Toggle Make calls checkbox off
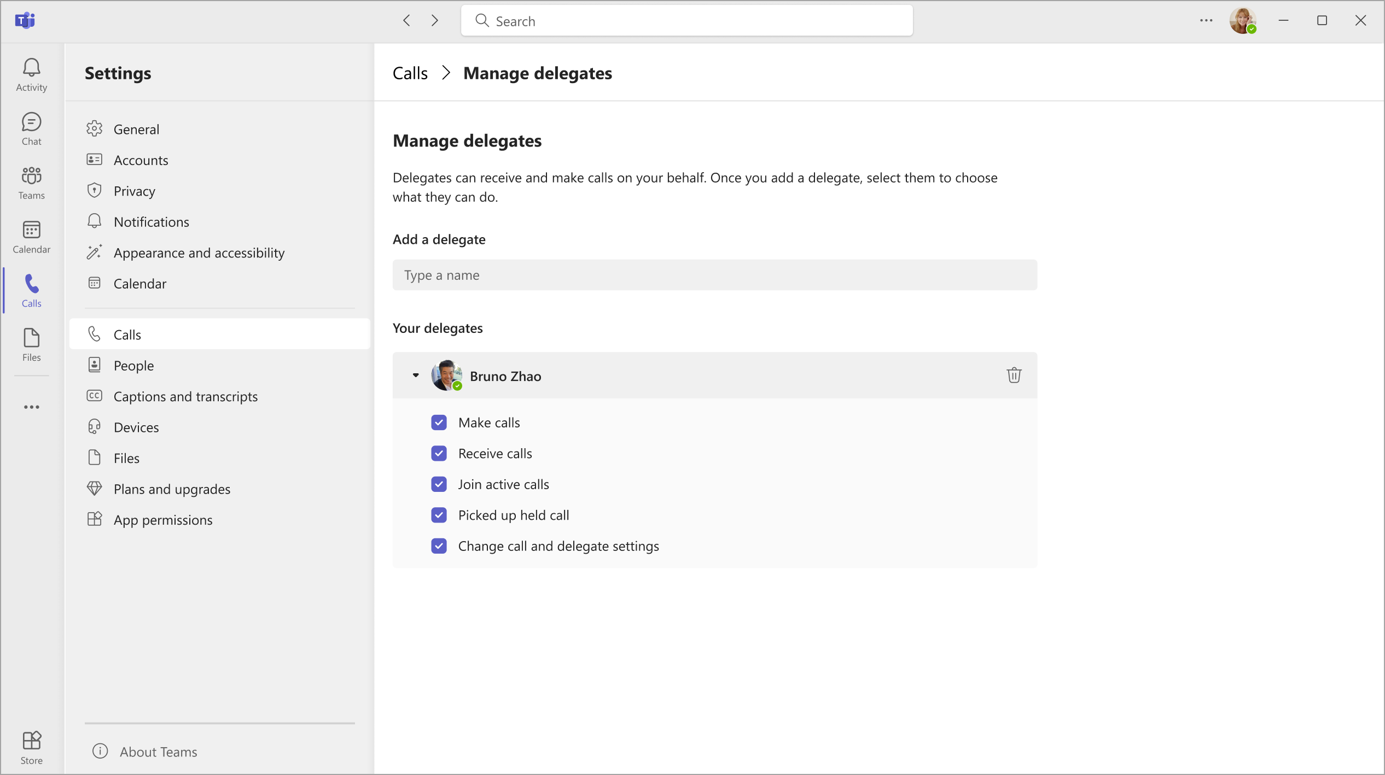Image resolution: width=1385 pixels, height=775 pixels. 439,422
